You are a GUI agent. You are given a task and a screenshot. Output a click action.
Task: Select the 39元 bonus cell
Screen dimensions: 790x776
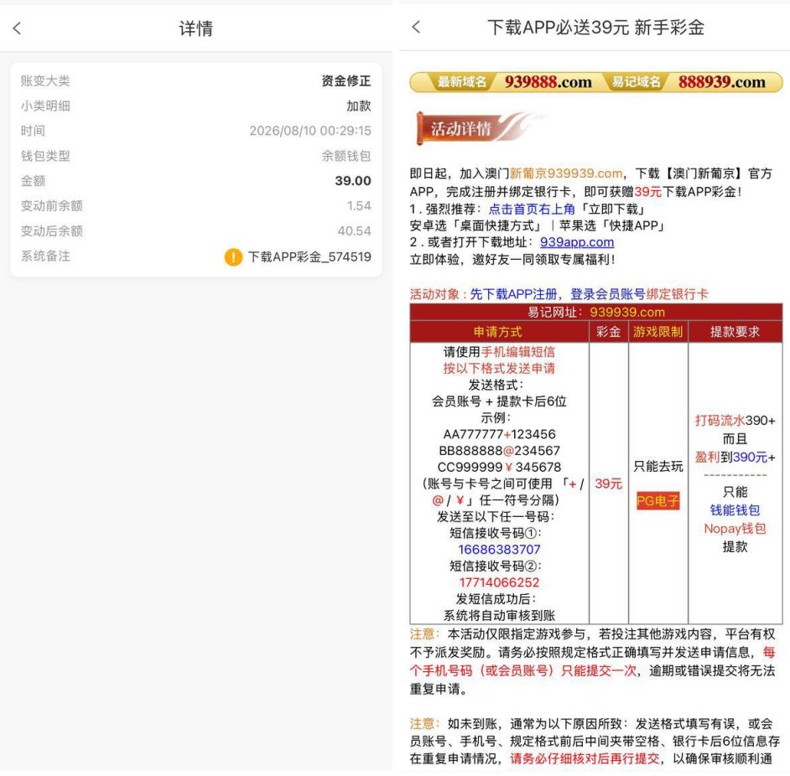(609, 484)
